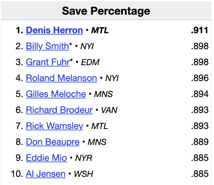The width and height of the screenshot is (214, 185).
Task: Open Denis Herron's player page
Action: coord(54,30)
